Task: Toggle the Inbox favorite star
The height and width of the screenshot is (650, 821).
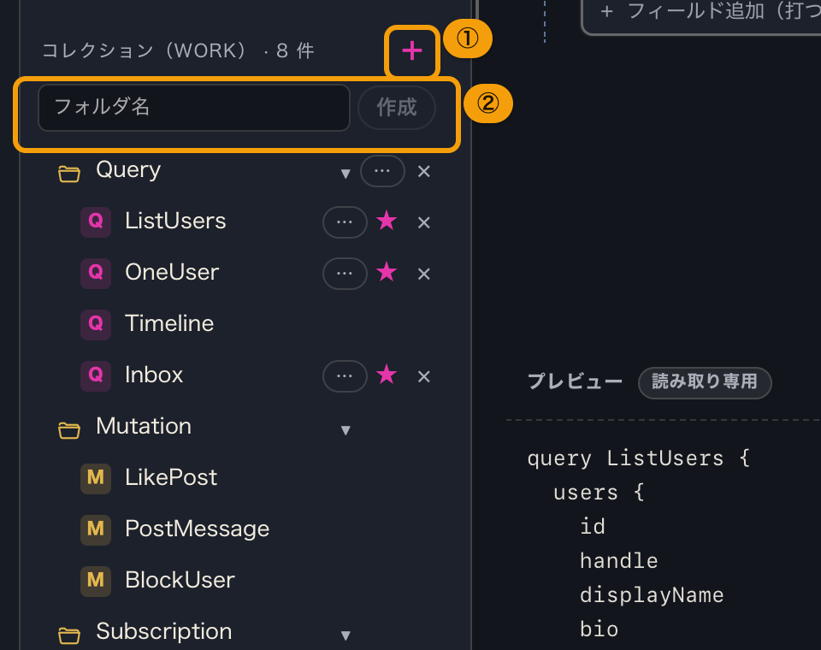Action: [x=387, y=375]
